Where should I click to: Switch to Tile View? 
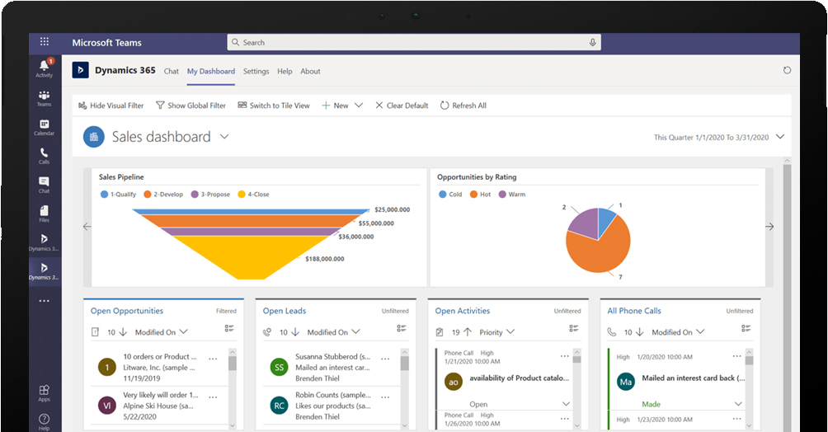(x=274, y=106)
